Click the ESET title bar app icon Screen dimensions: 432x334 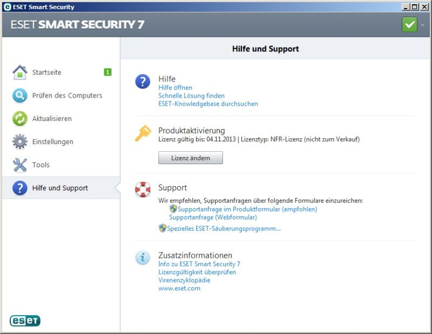point(8,7)
